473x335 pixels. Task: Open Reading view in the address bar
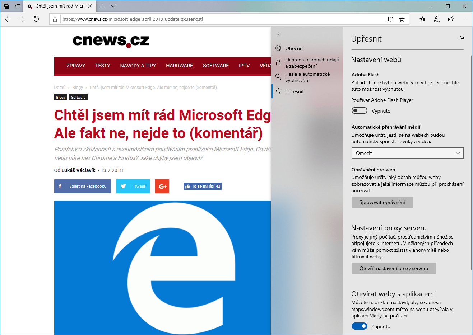[x=390, y=19]
